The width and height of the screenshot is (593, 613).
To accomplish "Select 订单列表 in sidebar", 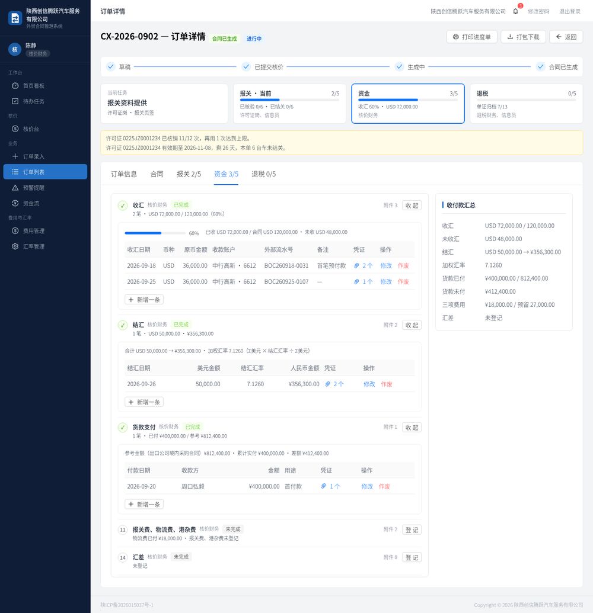I will 45,172.
